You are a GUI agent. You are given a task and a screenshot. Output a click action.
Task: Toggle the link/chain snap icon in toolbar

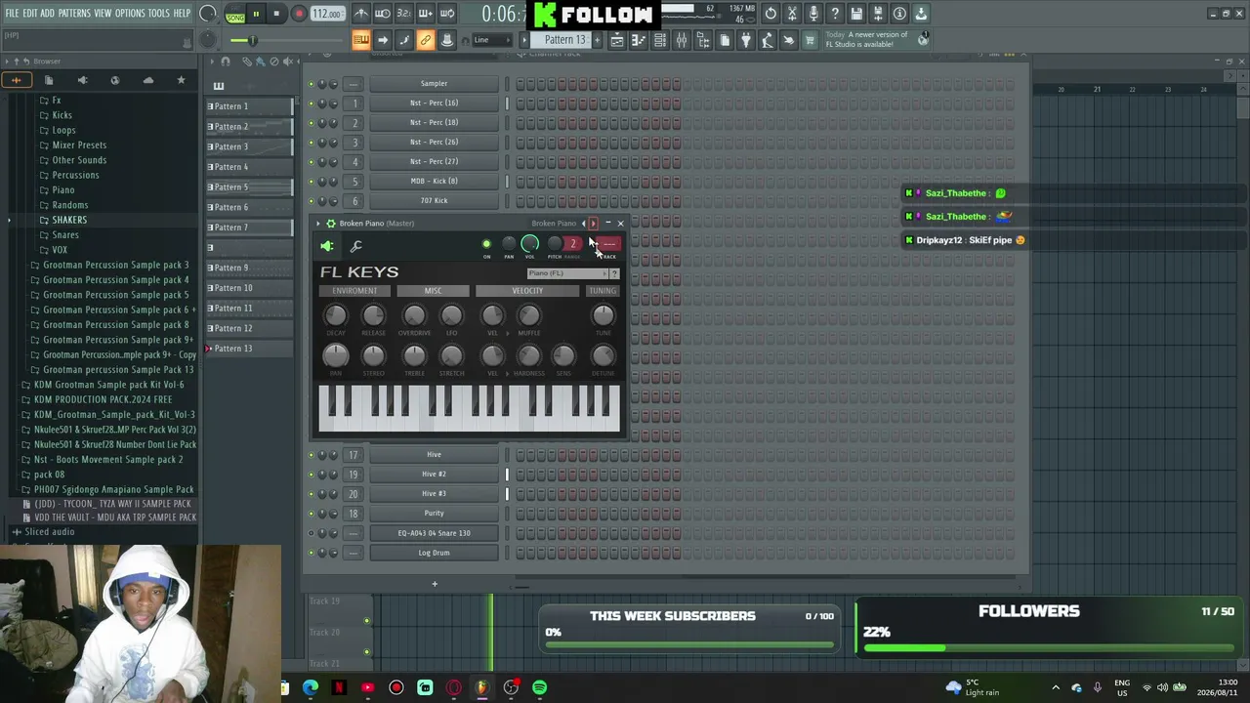pos(426,40)
